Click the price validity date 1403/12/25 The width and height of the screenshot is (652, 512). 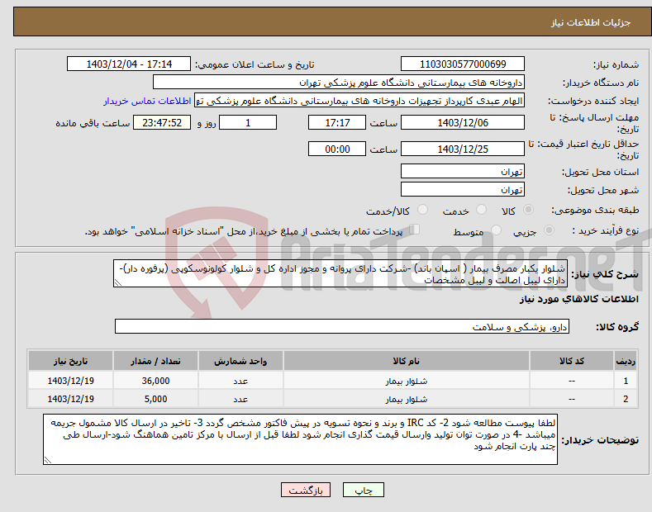(x=463, y=149)
